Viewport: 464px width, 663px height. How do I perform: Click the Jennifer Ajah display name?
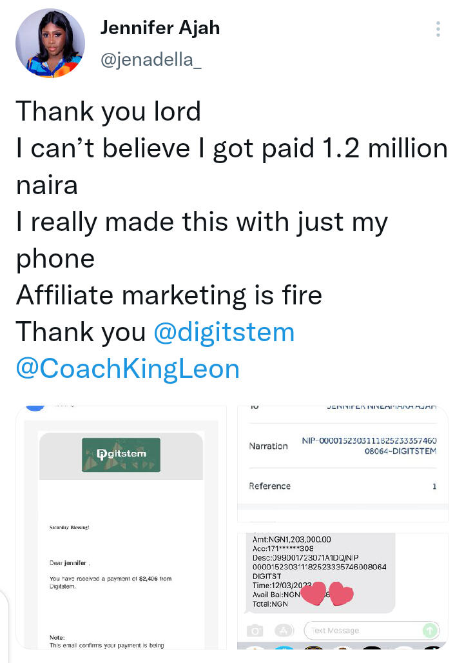(160, 28)
